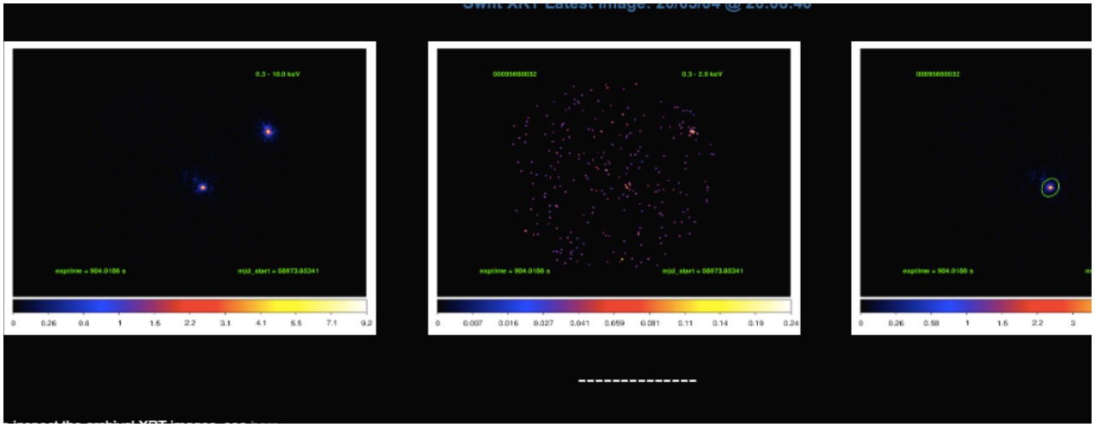Click the colorbar ranging from 0 to 0.24
The width and height of the screenshot is (1095, 427).
tap(613, 306)
